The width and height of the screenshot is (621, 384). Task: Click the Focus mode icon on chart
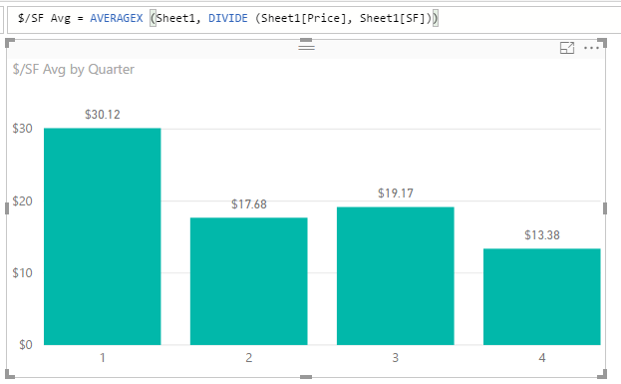(567, 48)
